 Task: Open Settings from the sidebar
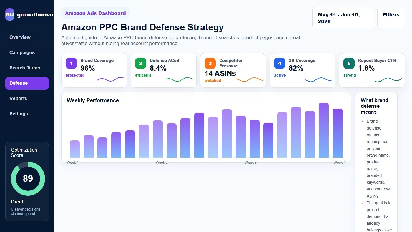pyautogui.click(x=27, y=114)
